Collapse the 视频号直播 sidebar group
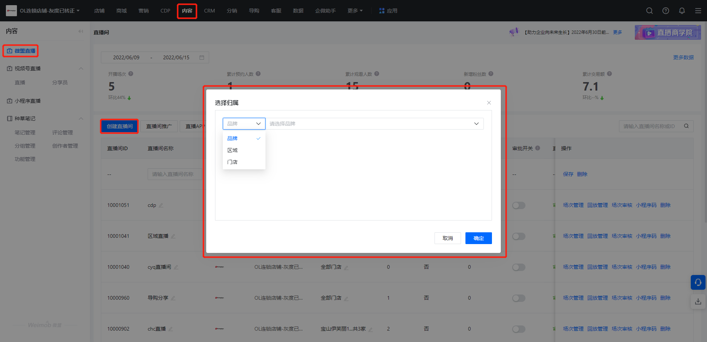The width and height of the screenshot is (707, 342). [81, 68]
